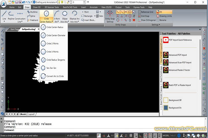208x138 pixels.
Task: Open Insert Block dialog
Action: (x=88, y=20)
